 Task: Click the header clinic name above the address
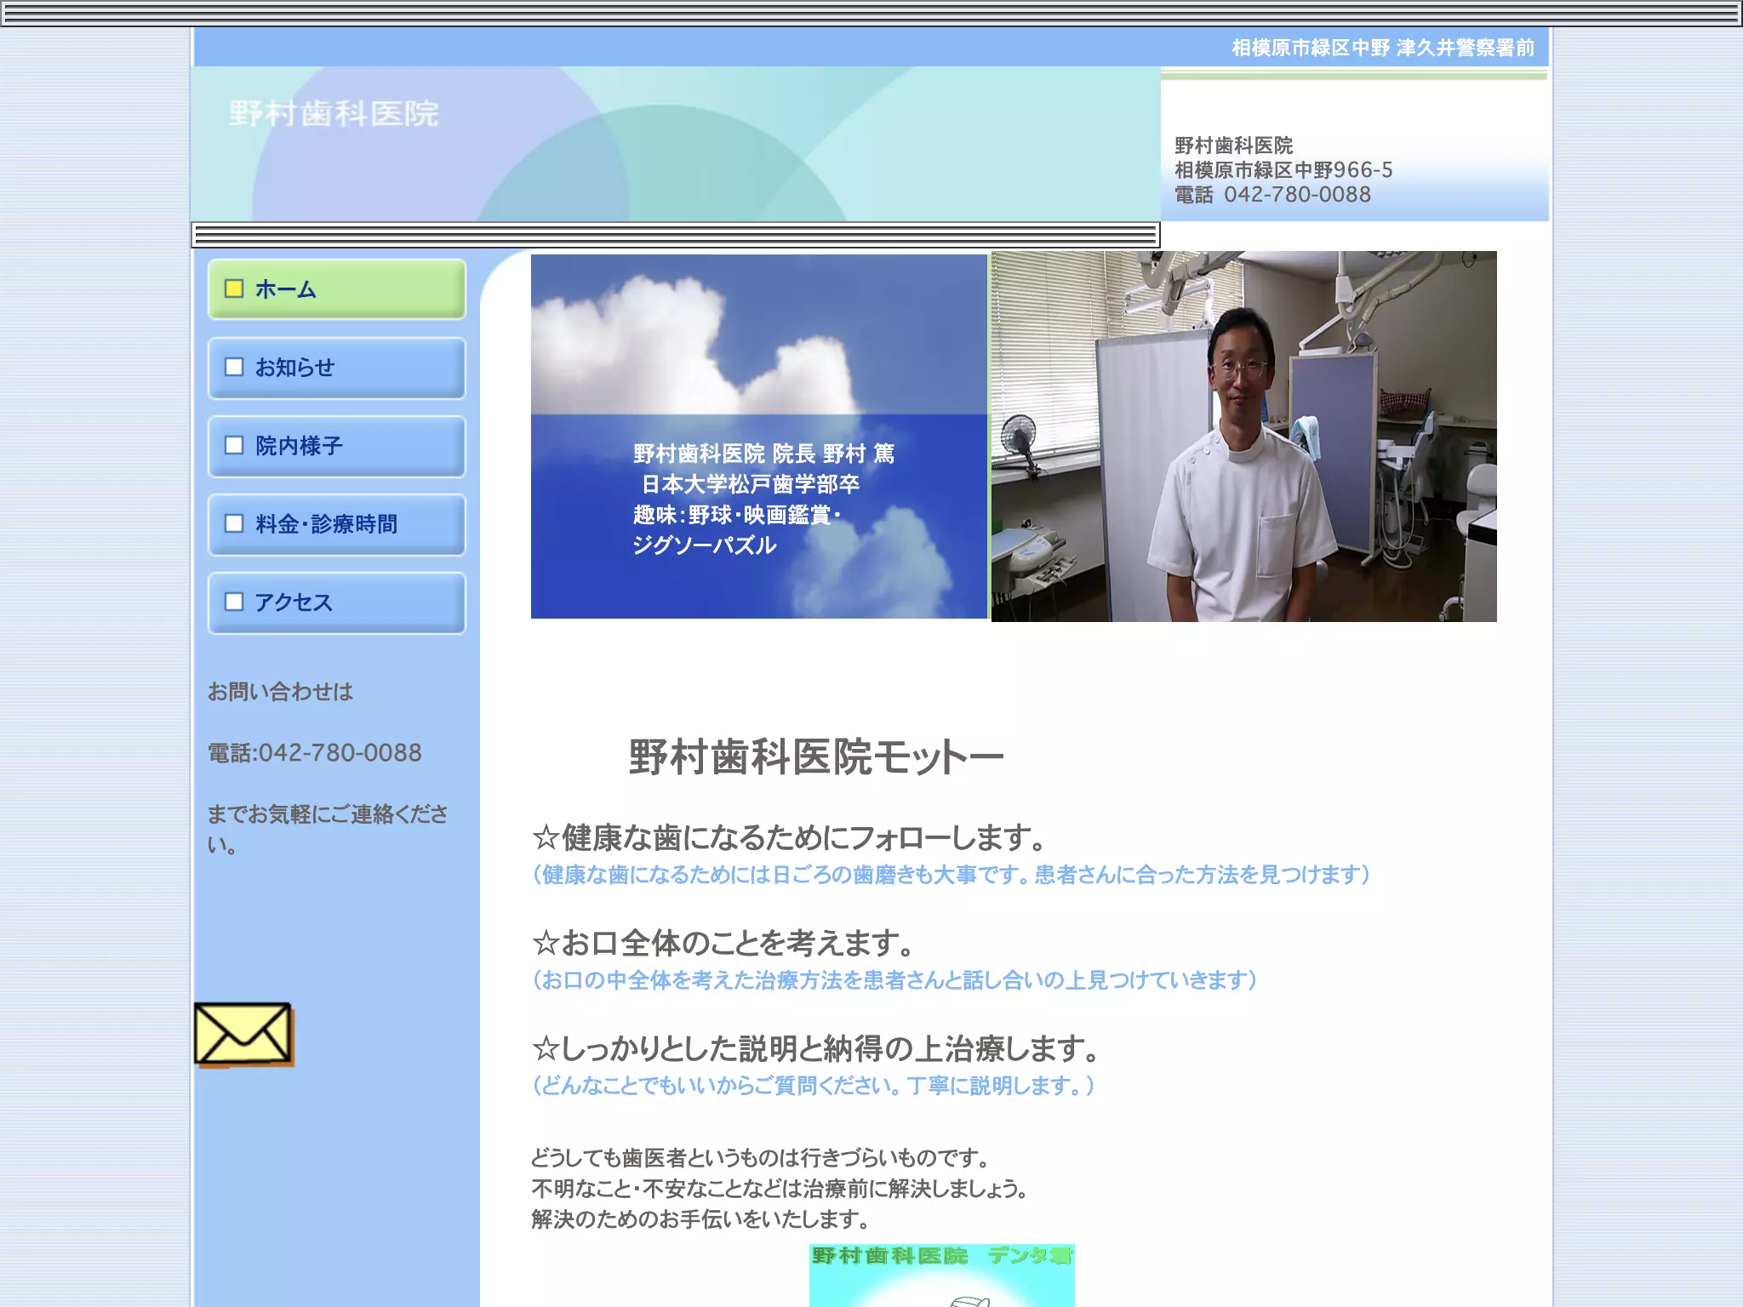point(1233,146)
